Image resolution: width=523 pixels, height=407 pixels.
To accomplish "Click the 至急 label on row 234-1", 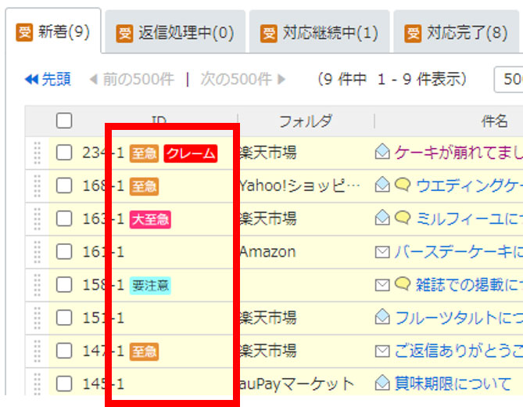I will point(144,153).
